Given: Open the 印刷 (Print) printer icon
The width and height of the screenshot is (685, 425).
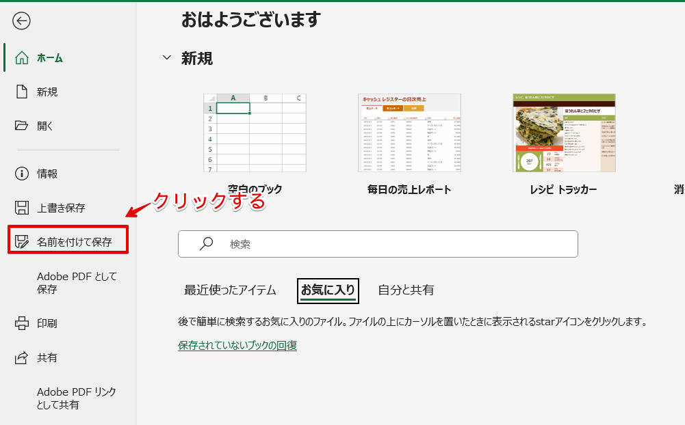Looking at the screenshot, I should [23, 323].
